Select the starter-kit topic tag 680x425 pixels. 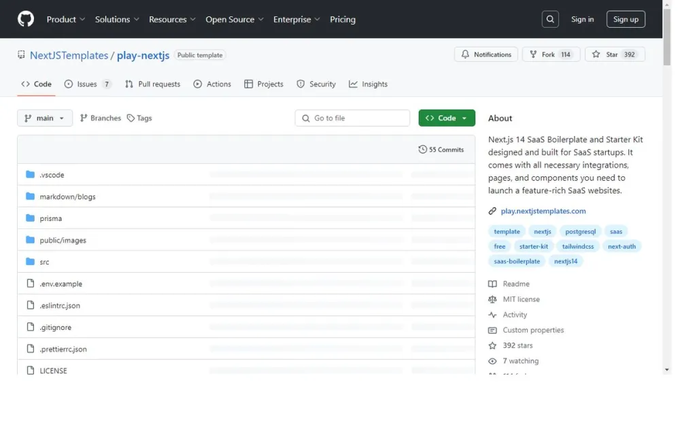point(533,246)
